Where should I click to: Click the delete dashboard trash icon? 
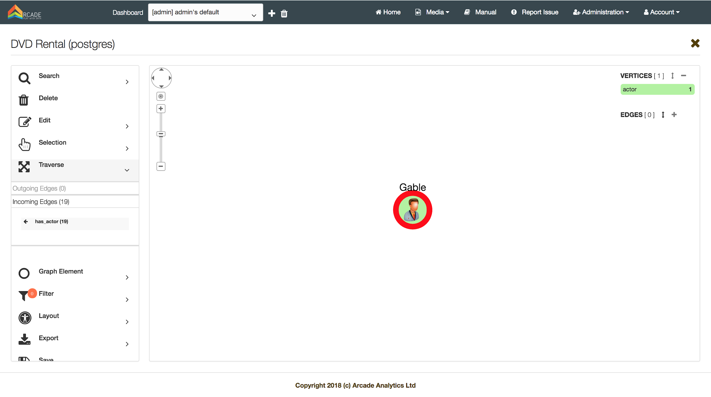(284, 13)
